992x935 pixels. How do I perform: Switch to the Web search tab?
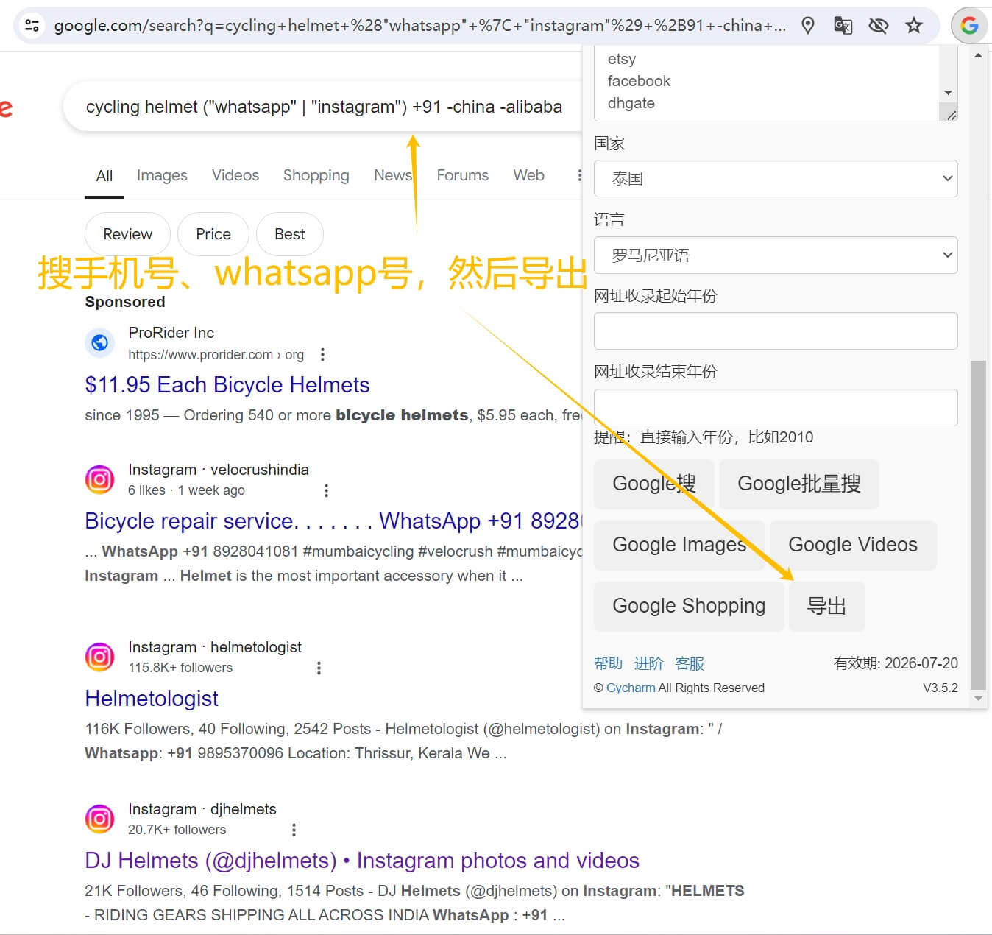[x=528, y=175]
